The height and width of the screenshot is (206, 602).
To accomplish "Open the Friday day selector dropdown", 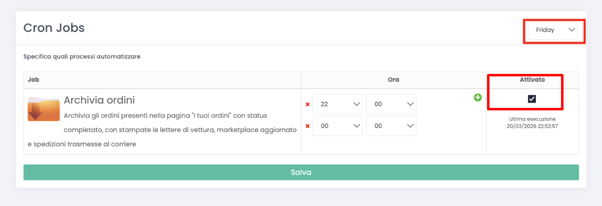I will coord(552,30).
